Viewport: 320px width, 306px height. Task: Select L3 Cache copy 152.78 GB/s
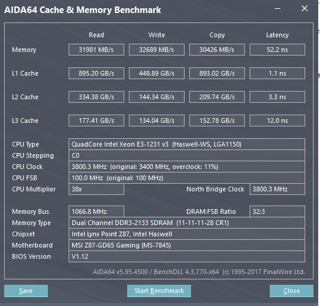217,121
